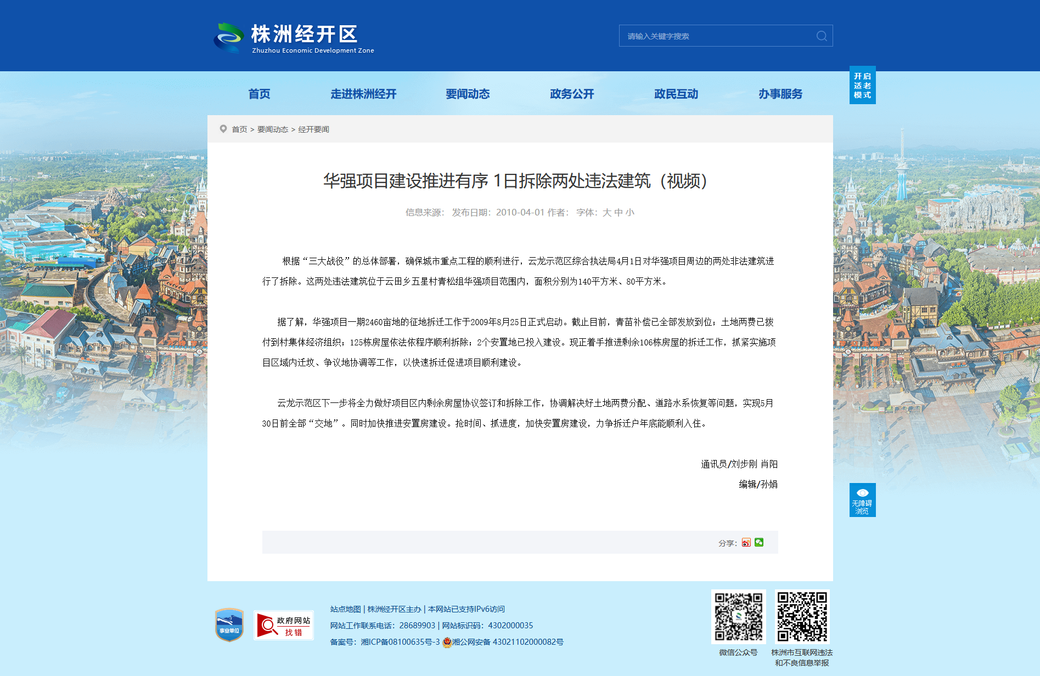Open the 政务公开 navigation menu

[x=572, y=94]
